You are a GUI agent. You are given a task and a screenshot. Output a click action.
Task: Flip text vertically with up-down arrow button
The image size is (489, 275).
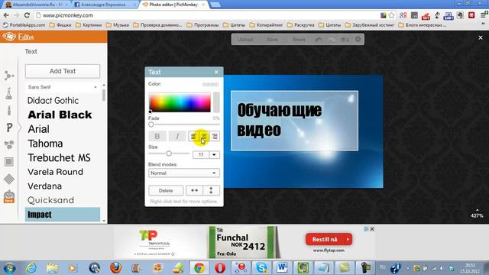pos(211,190)
